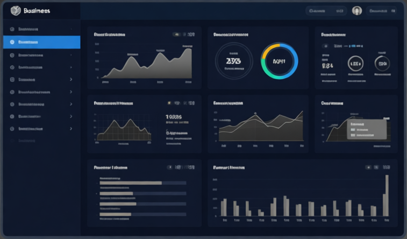Click the icon of the topmost sidebar item
This screenshot has width=407, height=239.
pos(12,29)
